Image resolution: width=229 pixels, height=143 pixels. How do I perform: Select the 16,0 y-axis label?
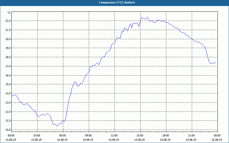8,75
